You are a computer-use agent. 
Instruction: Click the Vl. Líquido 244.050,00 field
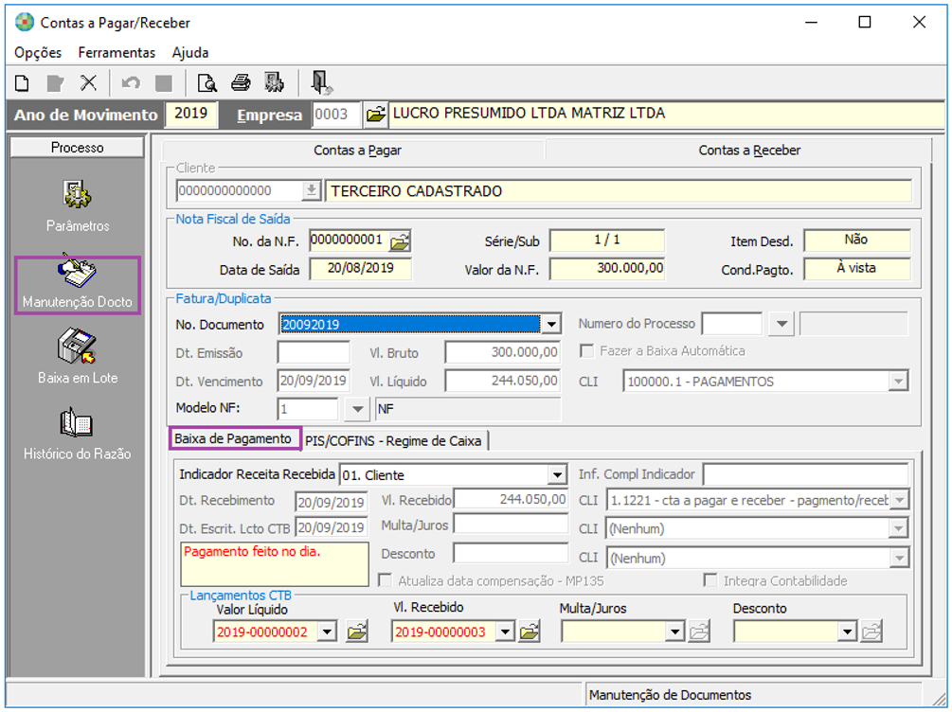(502, 381)
